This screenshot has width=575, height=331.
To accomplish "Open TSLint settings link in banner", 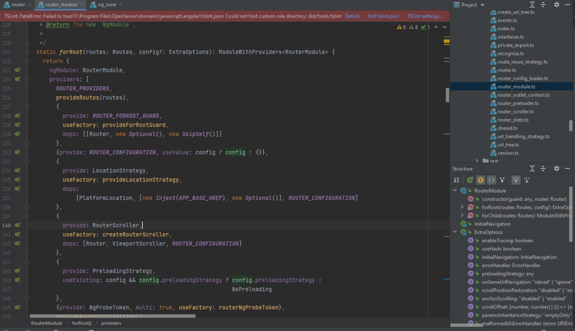I will 425,16.
